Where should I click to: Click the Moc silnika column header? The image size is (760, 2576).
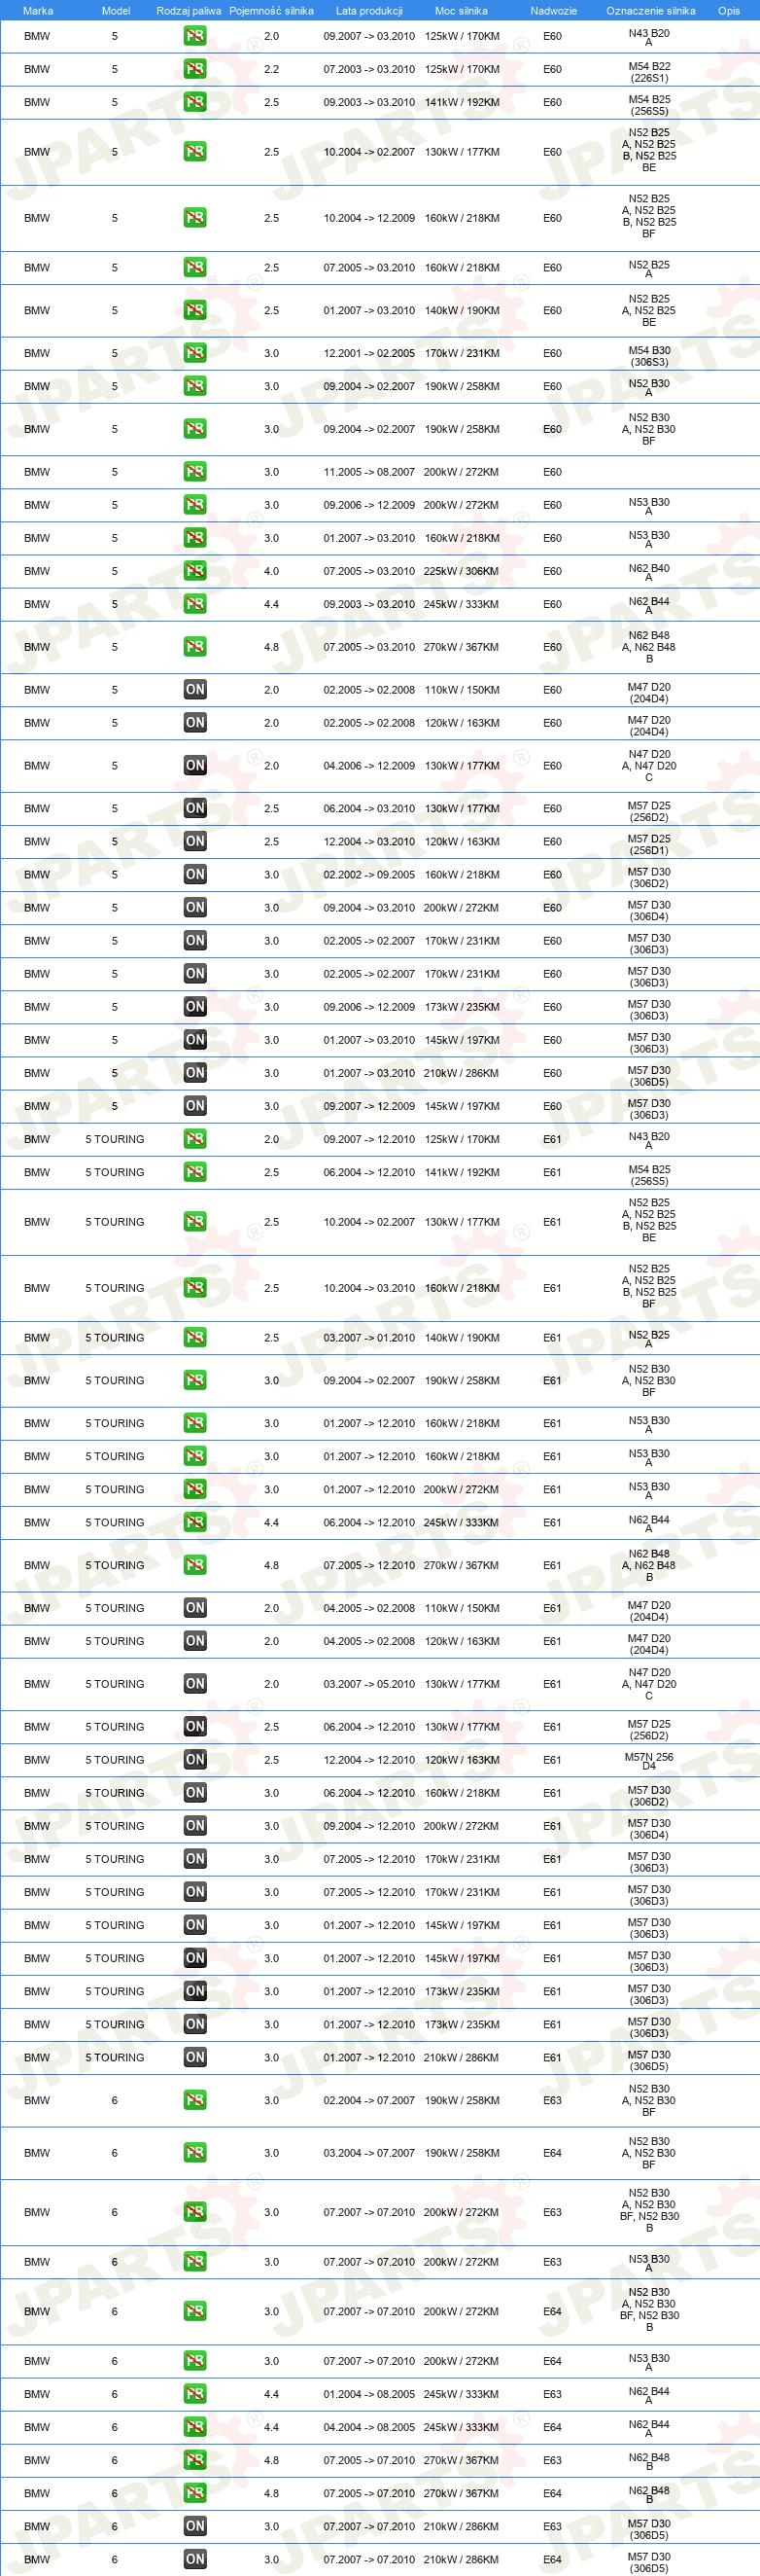(x=462, y=11)
